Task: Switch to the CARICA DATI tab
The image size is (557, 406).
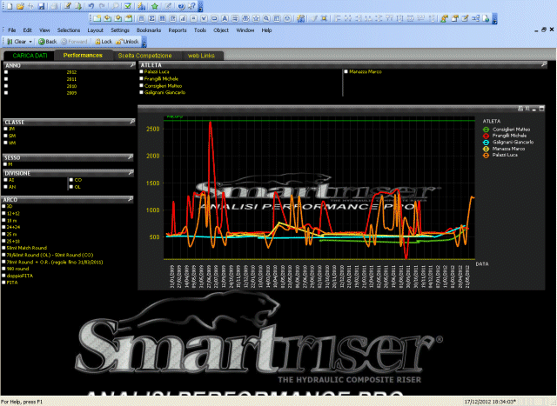Action: pos(30,56)
